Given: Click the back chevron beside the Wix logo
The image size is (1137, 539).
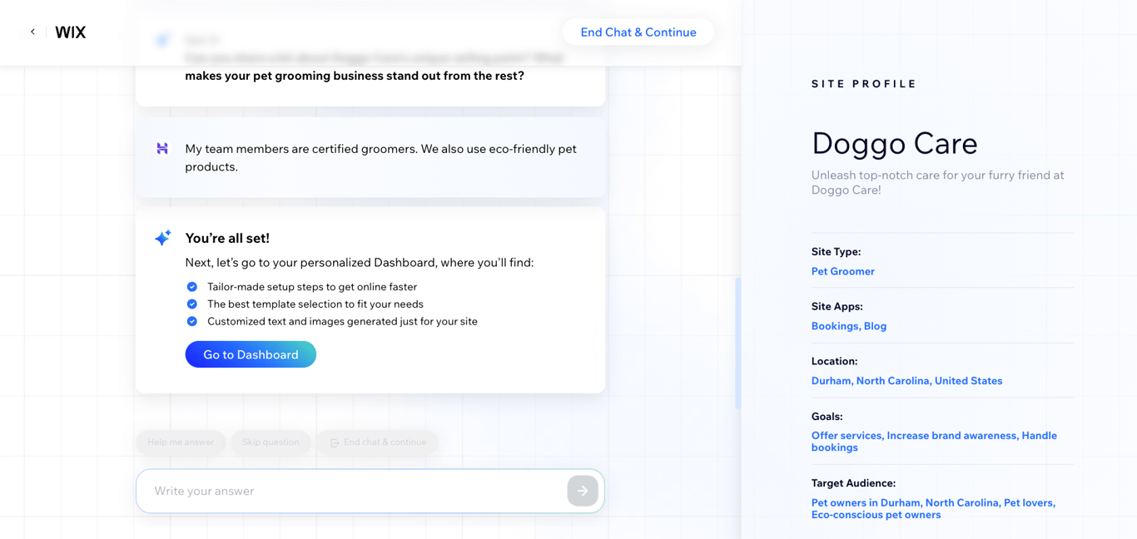Looking at the screenshot, I should pyautogui.click(x=32, y=32).
